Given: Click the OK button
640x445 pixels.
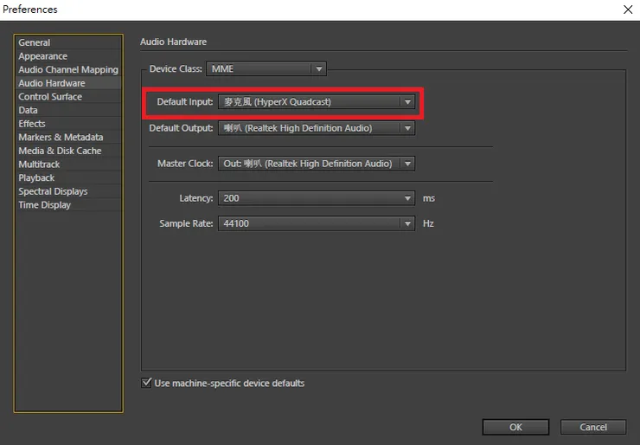Looking at the screenshot, I should [515, 427].
